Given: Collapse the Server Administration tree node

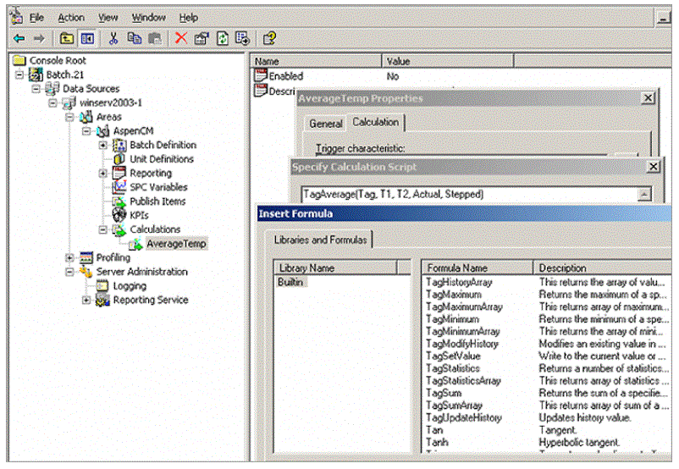Looking at the screenshot, I should pyautogui.click(x=69, y=272).
